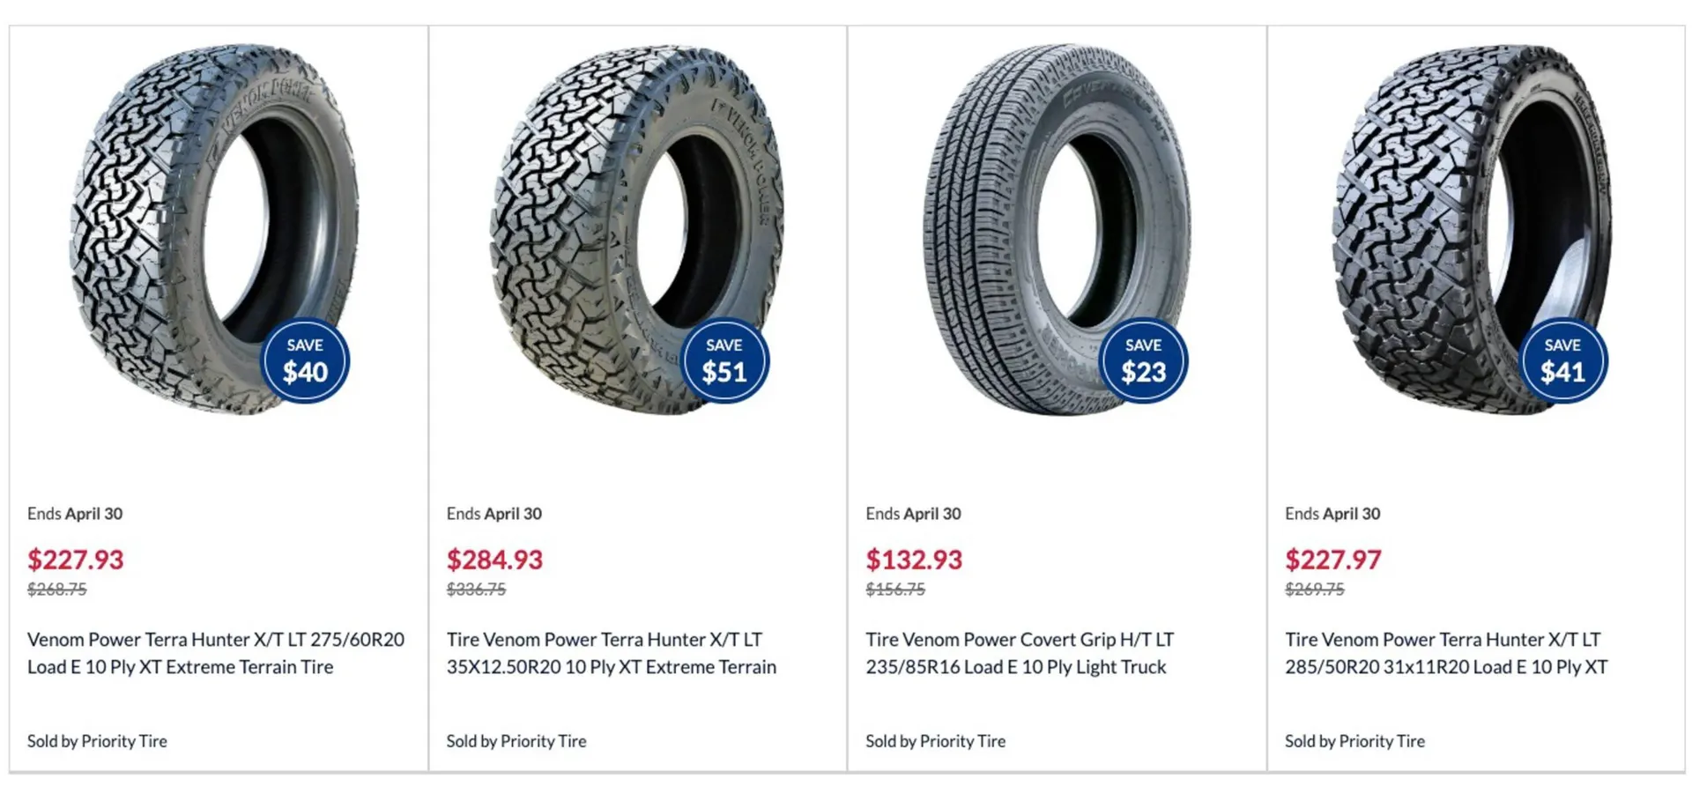Click the SAVE $23 badge
1692x794 pixels.
(1143, 360)
